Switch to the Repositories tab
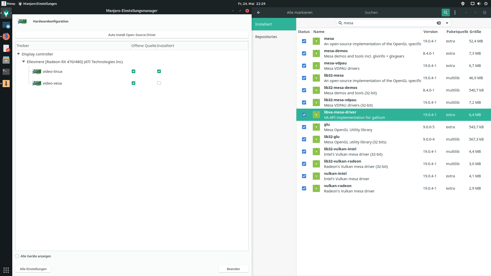 (266, 37)
